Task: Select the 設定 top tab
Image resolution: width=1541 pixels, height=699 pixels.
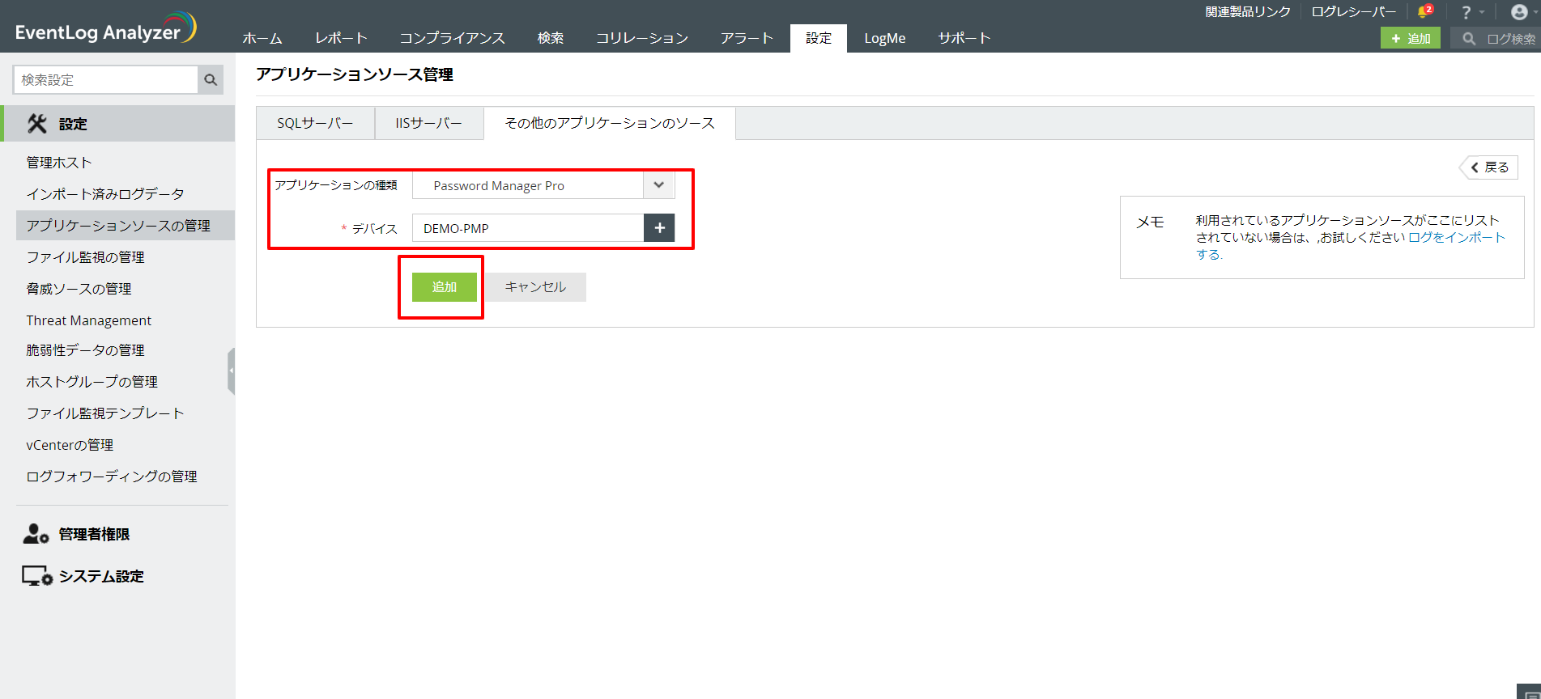Action: [x=819, y=38]
